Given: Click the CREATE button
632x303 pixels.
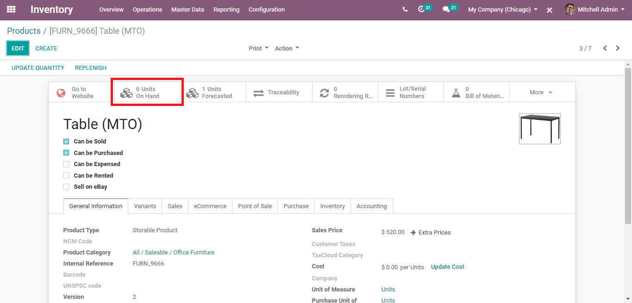Looking at the screenshot, I should click(x=46, y=48).
